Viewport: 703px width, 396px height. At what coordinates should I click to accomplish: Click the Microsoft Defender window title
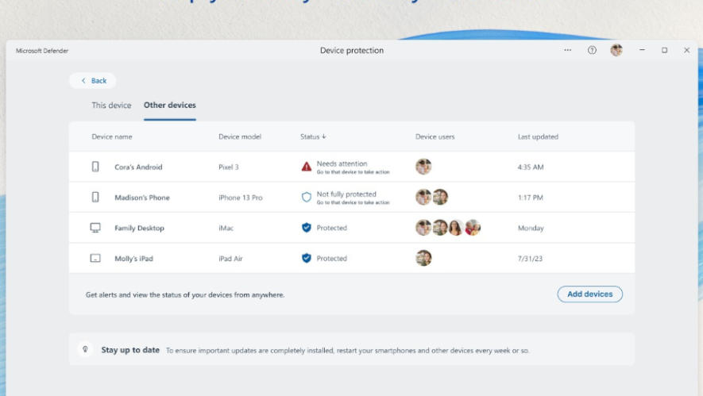[42, 51]
